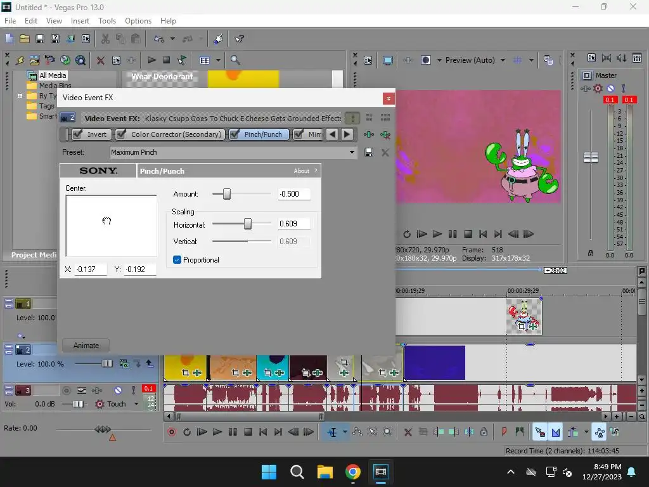The height and width of the screenshot is (487, 649).
Task: Start media preview in Project Media toolbar
Action: tap(151, 60)
